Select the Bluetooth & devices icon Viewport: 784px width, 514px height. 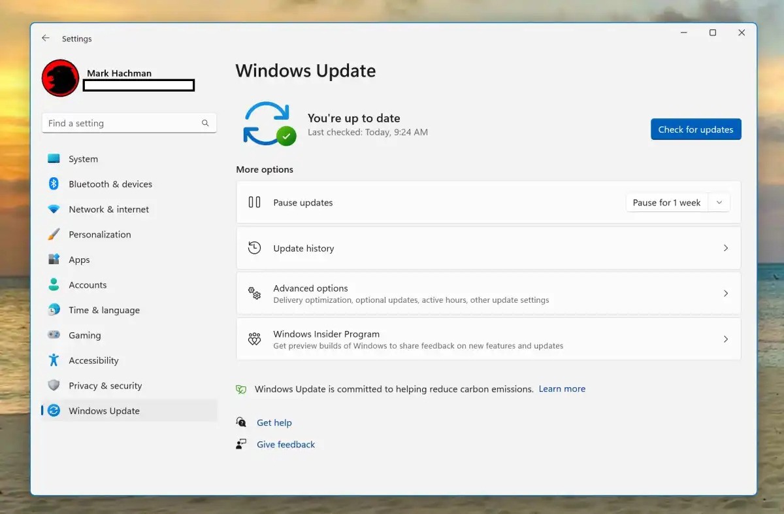click(54, 184)
